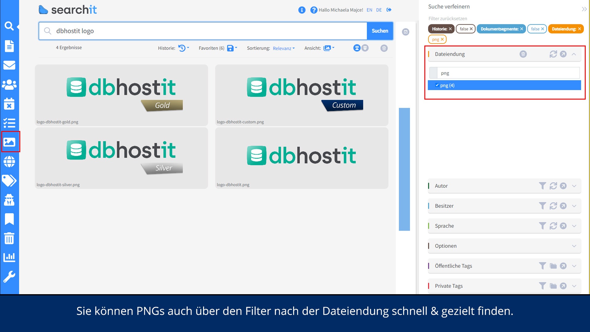
Task: Open the people section in the sidebar
Action: point(9,85)
